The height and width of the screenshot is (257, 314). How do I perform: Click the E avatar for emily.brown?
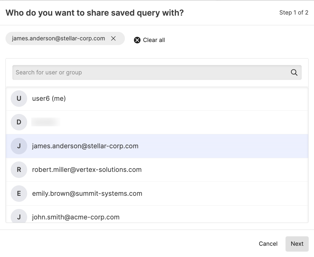point(19,194)
